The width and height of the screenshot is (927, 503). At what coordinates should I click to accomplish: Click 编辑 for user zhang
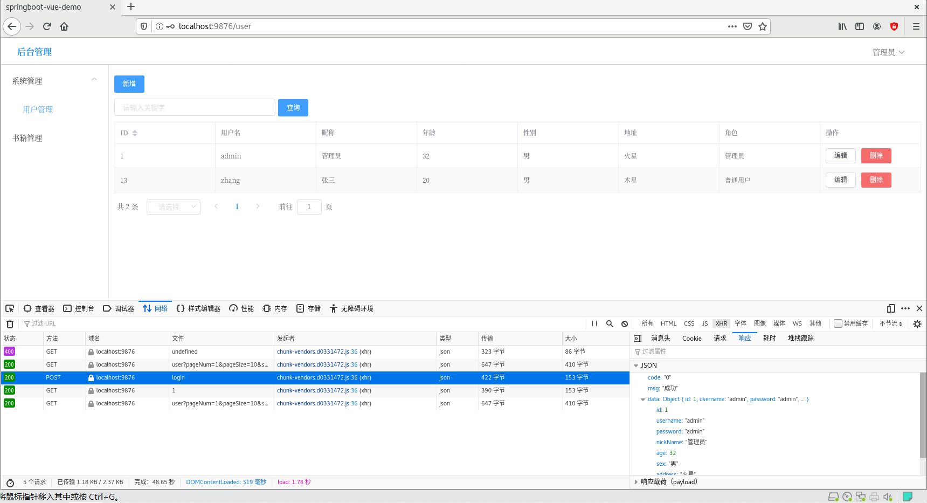[x=840, y=180]
